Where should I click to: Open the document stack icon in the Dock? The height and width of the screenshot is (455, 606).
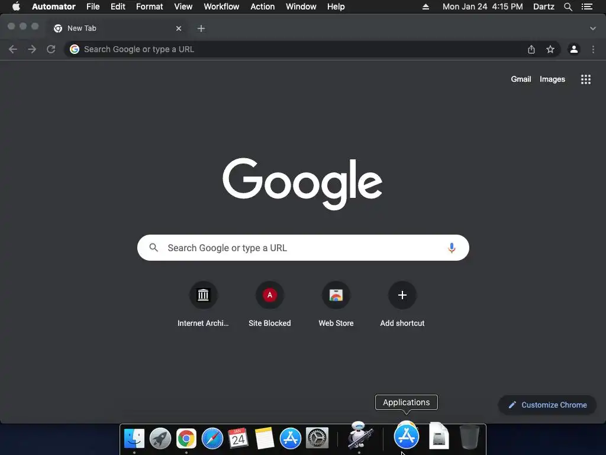click(x=439, y=435)
